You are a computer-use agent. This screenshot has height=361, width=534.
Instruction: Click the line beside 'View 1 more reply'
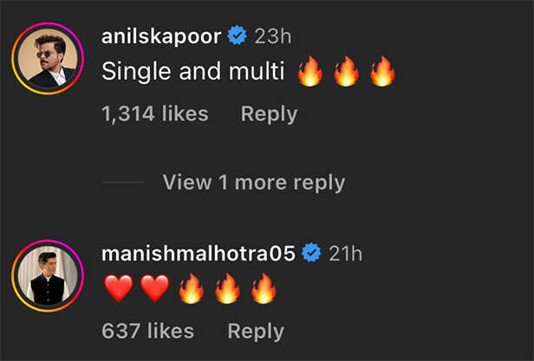124,183
